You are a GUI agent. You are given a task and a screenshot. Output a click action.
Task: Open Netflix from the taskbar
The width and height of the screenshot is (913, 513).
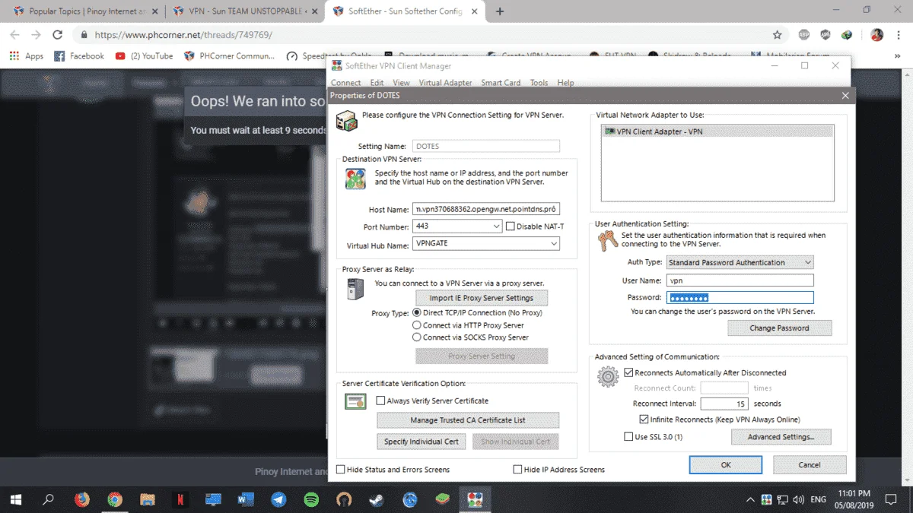coord(180,499)
